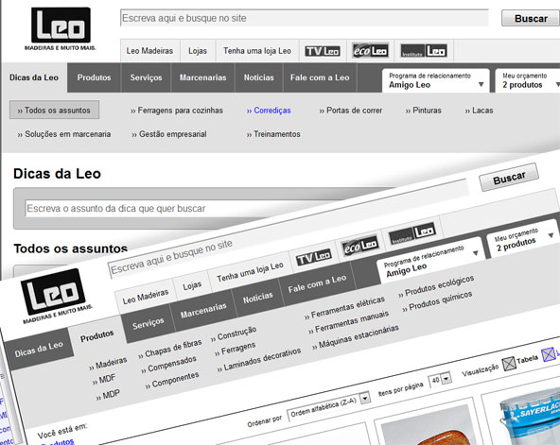The width and height of the screenshot is (560, 445).
Task: Open the TV Leo logo in the tilted window
Action: coord(314,257)
